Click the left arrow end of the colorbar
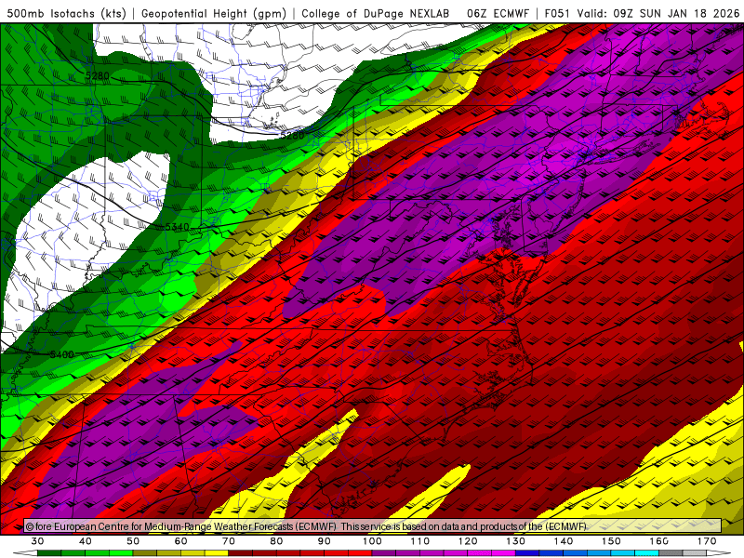Viewport: 744px width, 558px height. click(x=25, y=553)
